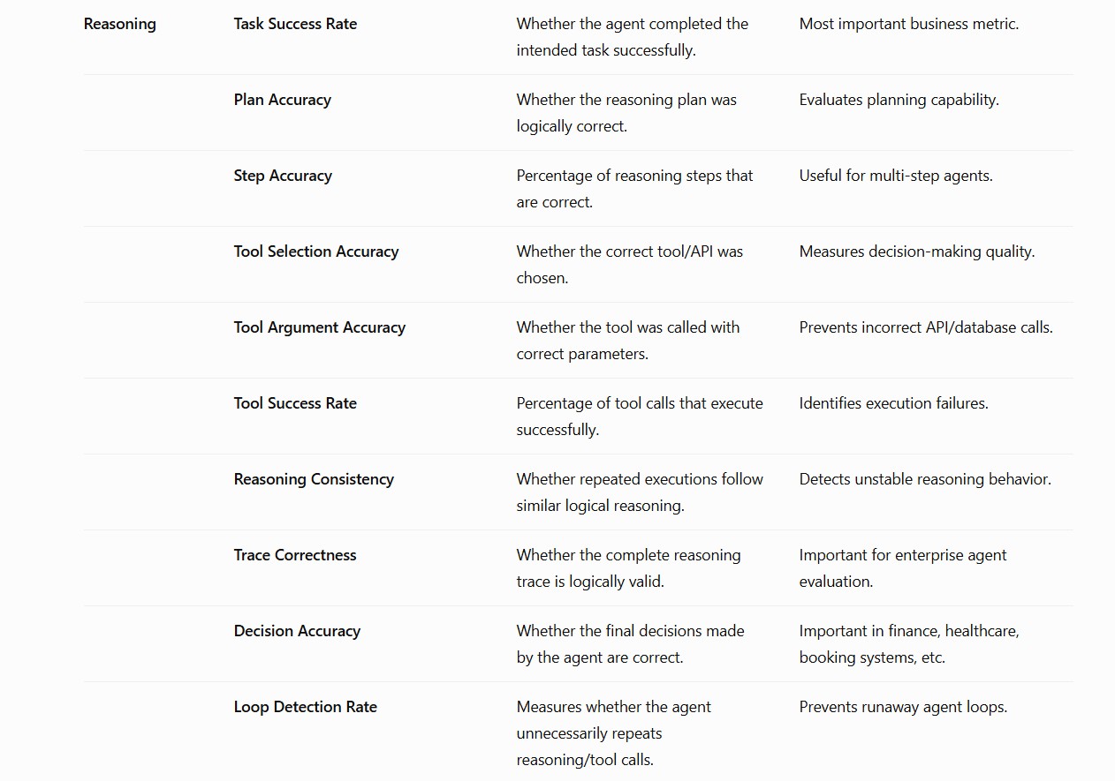The height and width of the screenshot is (781, 1115).
Task: Click the 'Whether the correct tool/API was chosen' description
Action: [630, 266]
